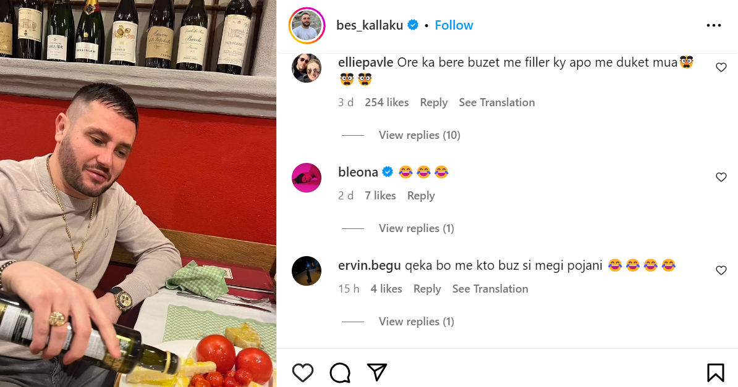
Task: Open the three-dot more options menu
Action: point(713,25)
